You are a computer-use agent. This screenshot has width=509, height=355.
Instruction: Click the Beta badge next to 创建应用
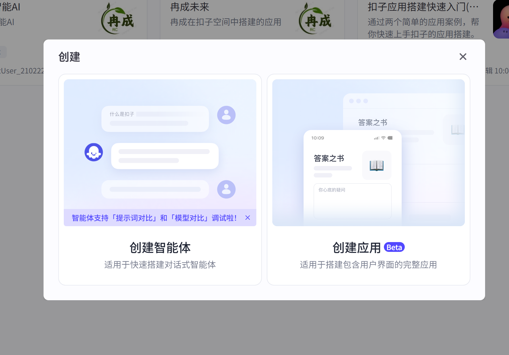(x=394, y=247)
